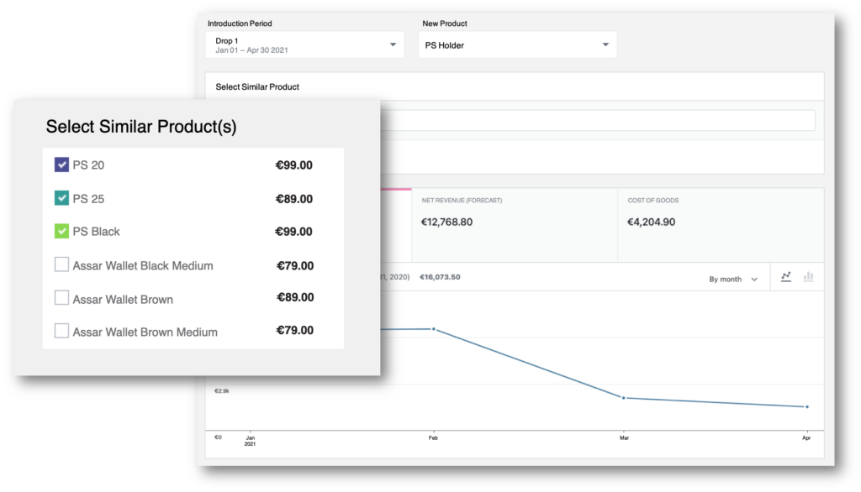Click the €89.00 price of Assar Wallet Brown
The image size is (861, 492).
click(295, 297)
